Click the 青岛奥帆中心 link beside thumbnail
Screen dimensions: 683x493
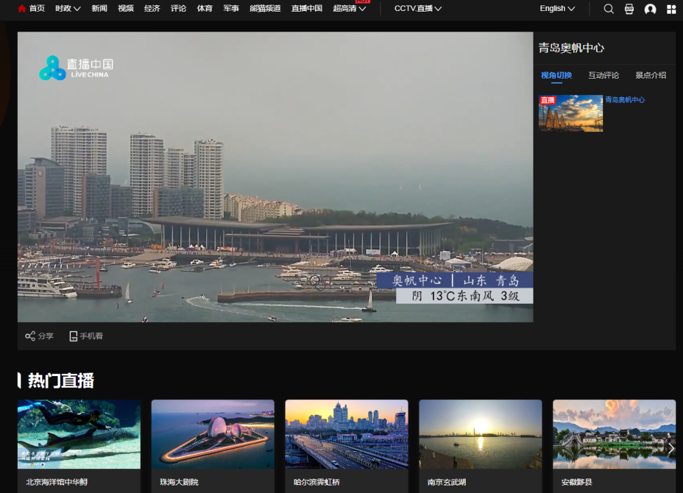[625, 99]
